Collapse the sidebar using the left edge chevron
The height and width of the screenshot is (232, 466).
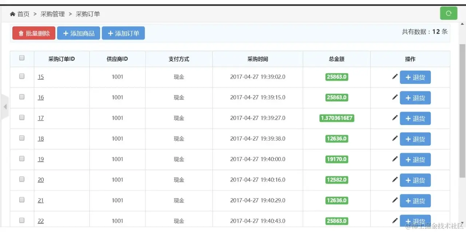pos(5,107)
